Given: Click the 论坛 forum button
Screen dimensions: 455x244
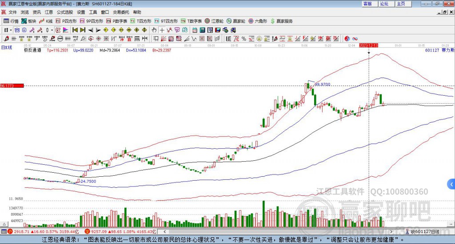Looking at the screenshot, I should tap(386, 4).
